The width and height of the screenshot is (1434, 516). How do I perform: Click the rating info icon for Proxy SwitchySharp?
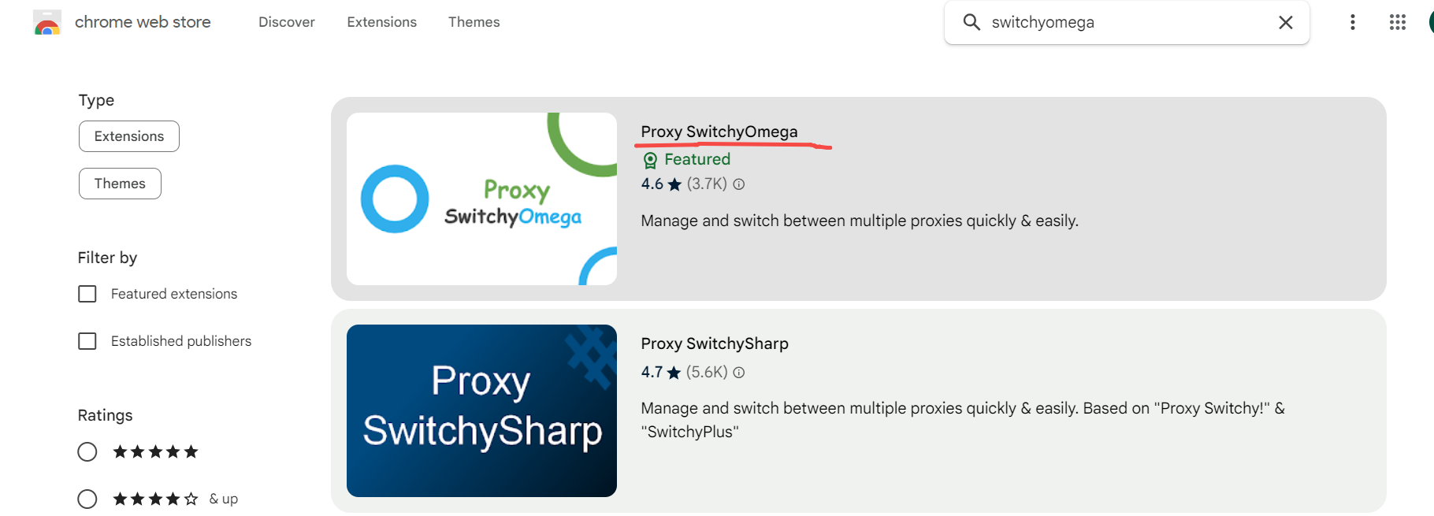739,373
